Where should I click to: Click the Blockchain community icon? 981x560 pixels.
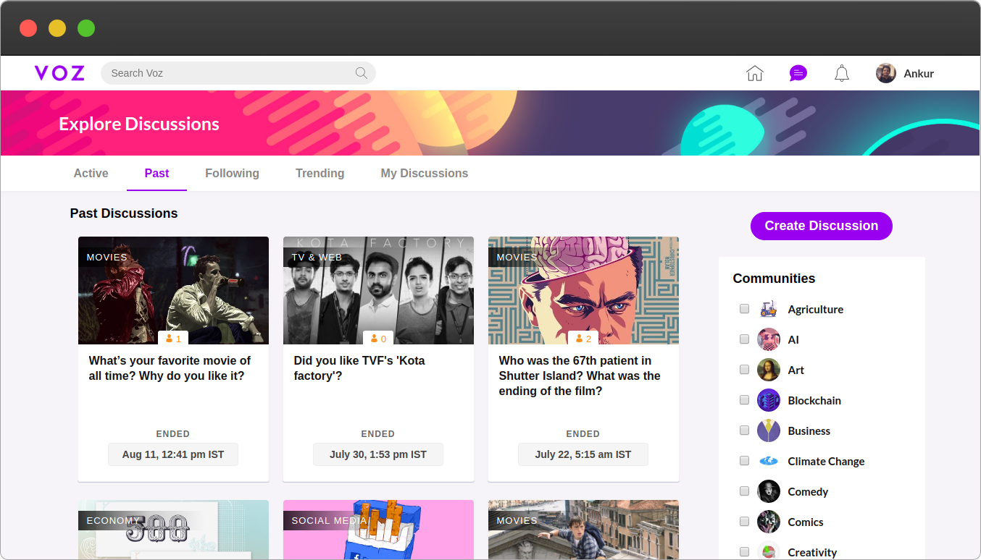point(769,400)
